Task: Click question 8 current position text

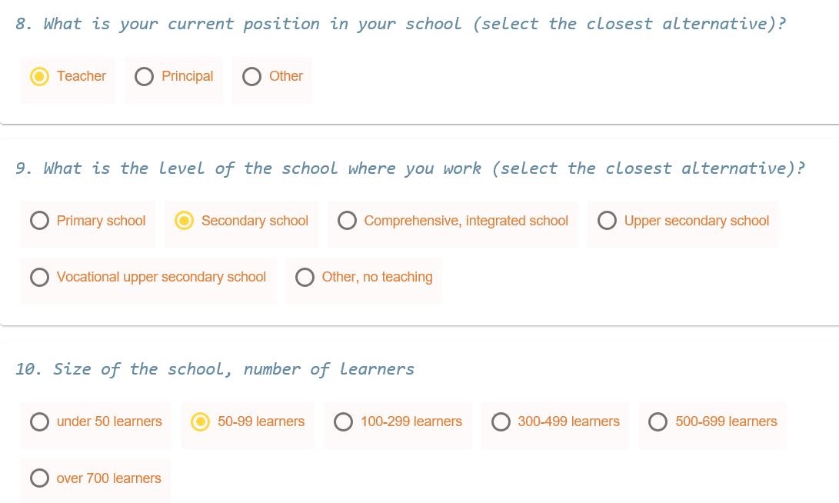Action: coord(400,24)
